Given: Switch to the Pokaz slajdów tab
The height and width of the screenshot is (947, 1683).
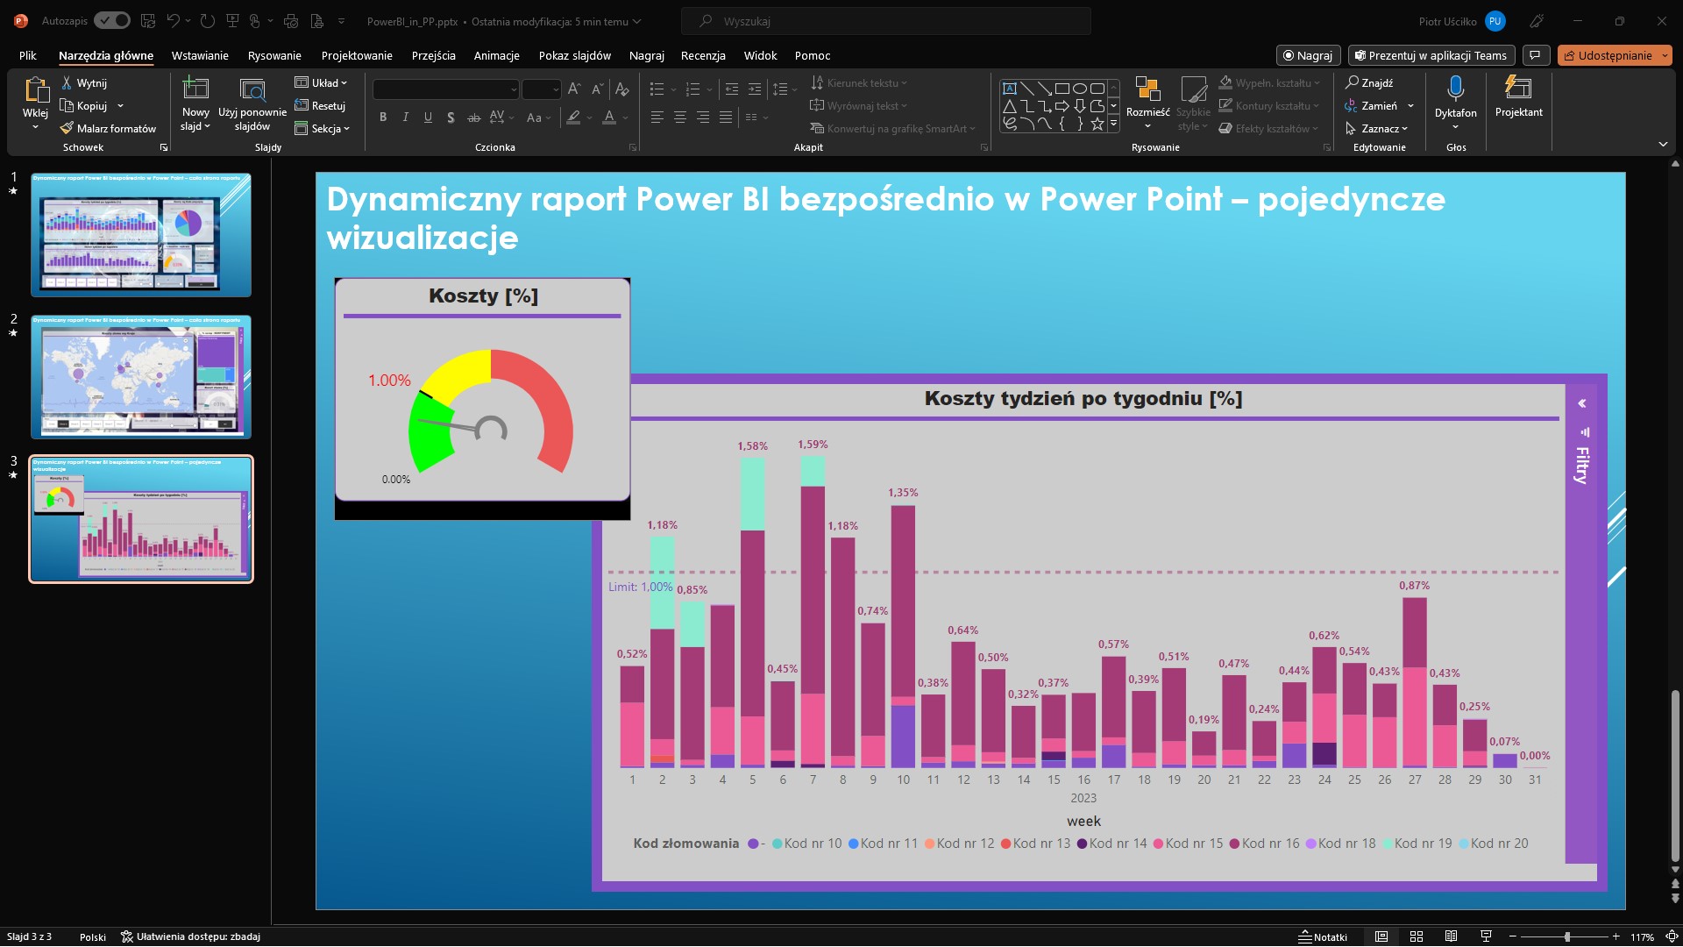Looking at the screenshot, I should [x=575, y=55].
